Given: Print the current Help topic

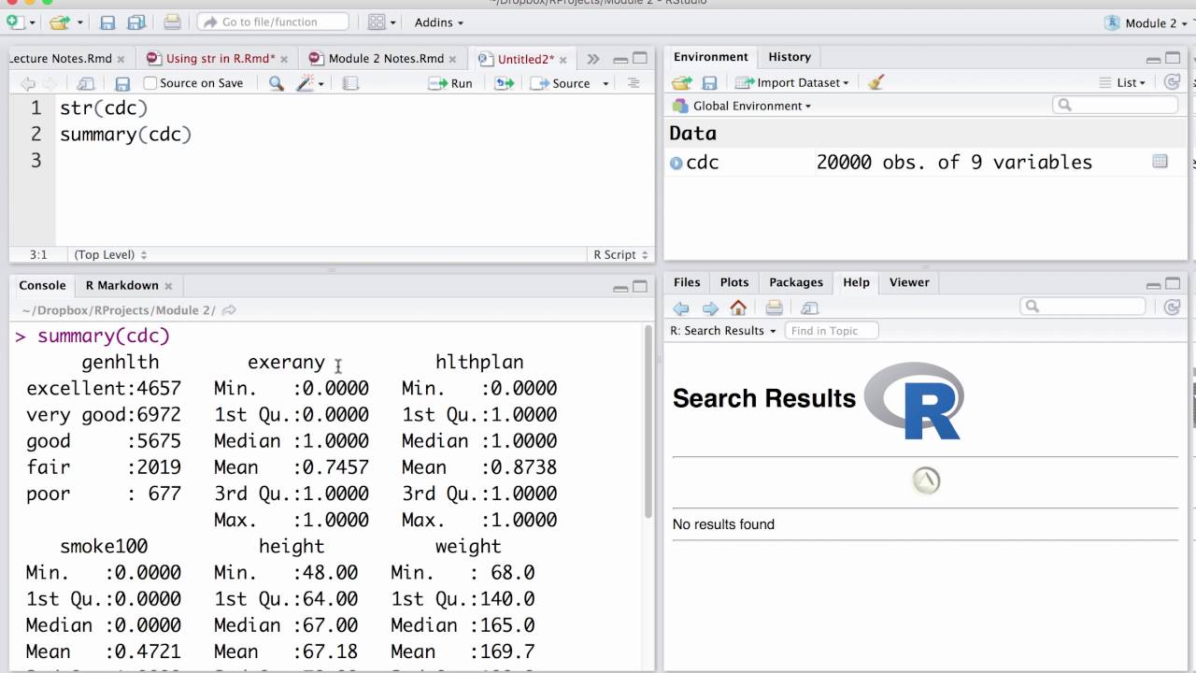Looking at the screenshot, I should (x=774, y=308).
